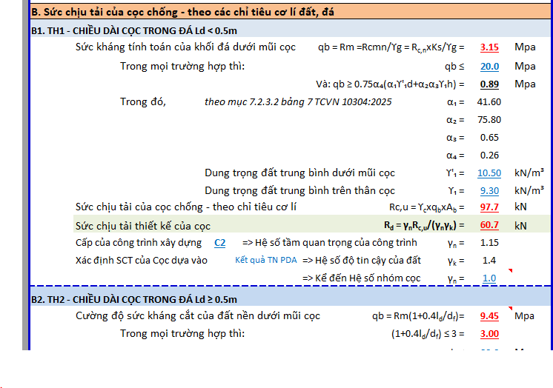Select the α₄ value 0.26

coord(489,155)
